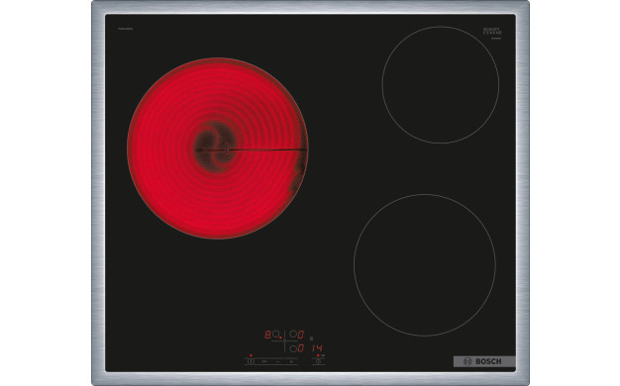This screenshot has width=620, height=386.
Task: Click the upper right cooking zone ring
Action: [x=441, y=84]
